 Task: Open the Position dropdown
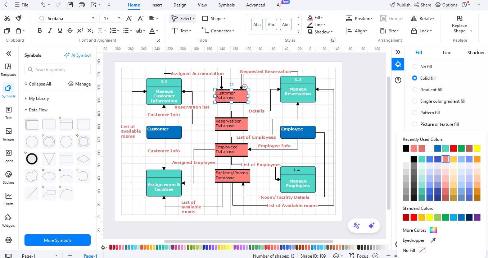pyautogui.click(x=359, y=18)
